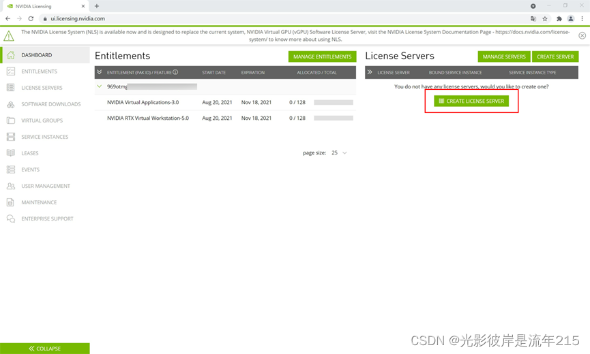Image resolution: width=590 pixels, height=354 pixels.
Task: Click the Software Downloads sidebar icon
Action: point(10,104)
